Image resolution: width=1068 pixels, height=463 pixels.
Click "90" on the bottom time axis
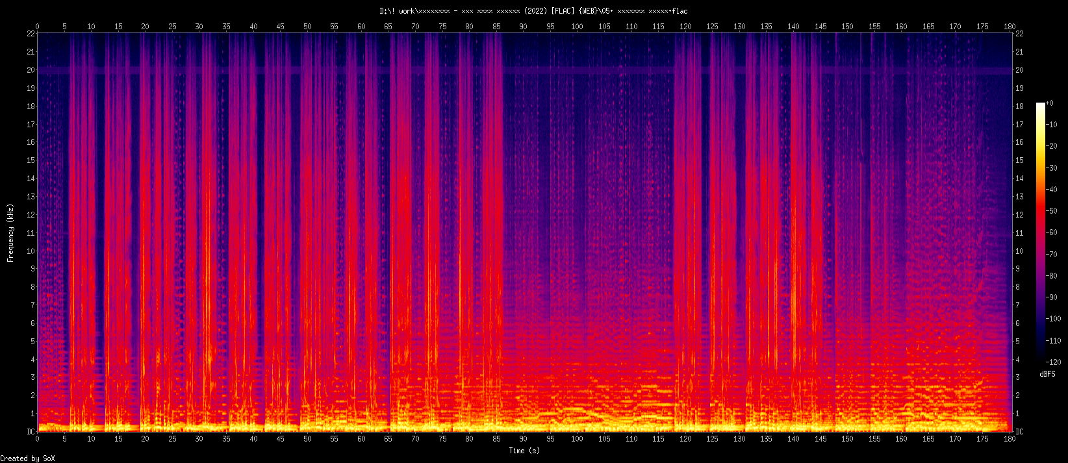click(x=523, y=439)
